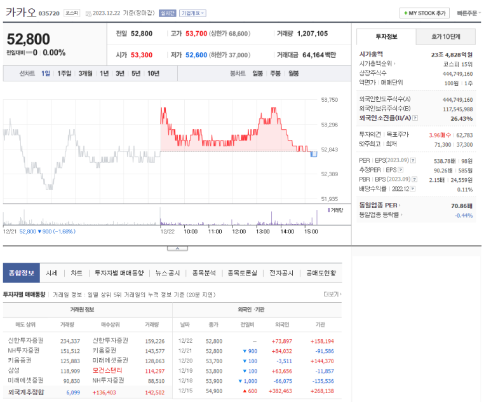Viewport: 491px width, 402px height.
Task: Click the 목표주가 62,783 value
Action: click(464, 135)
